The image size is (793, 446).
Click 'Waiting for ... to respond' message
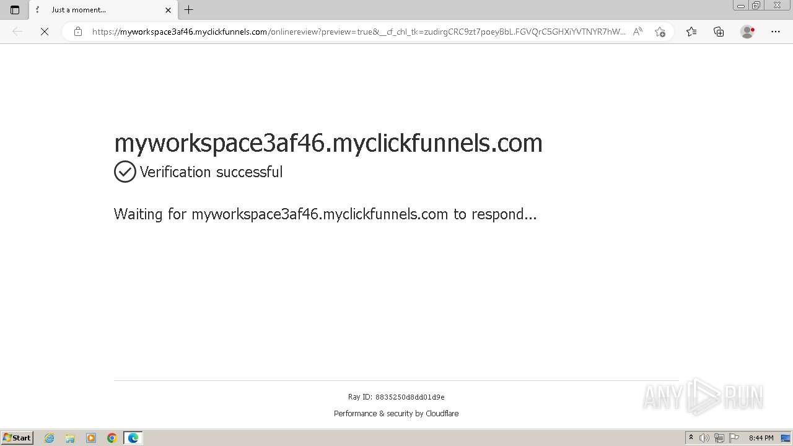325,214
